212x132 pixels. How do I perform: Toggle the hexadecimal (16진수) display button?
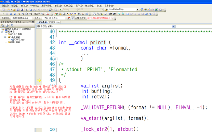click(37, 14)
